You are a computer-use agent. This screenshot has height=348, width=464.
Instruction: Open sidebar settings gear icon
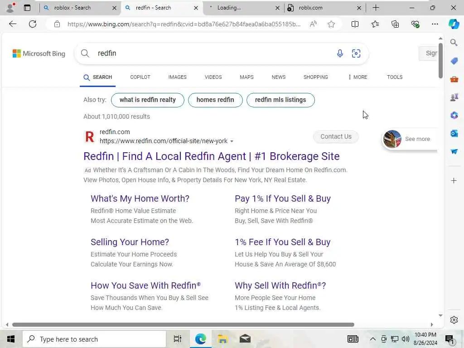pos(454,320)
